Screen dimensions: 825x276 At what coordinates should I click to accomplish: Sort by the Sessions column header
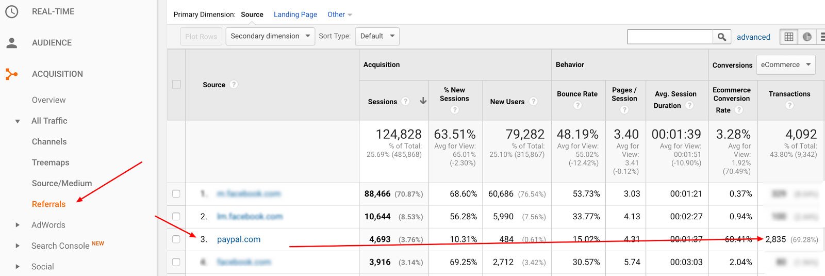coord(383,102)
